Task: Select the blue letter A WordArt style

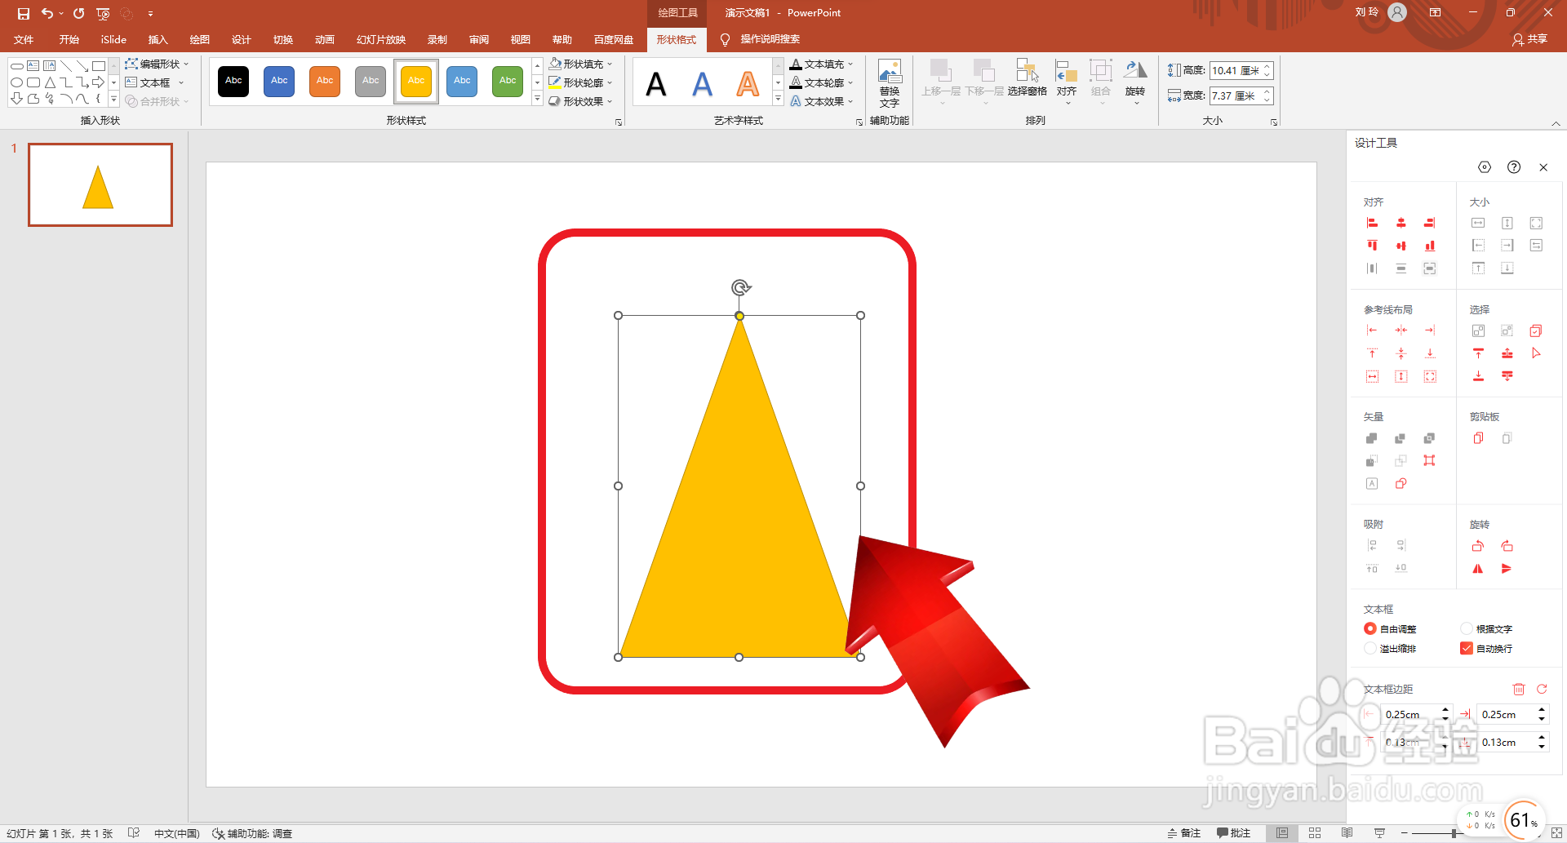Action: [702, 83]
